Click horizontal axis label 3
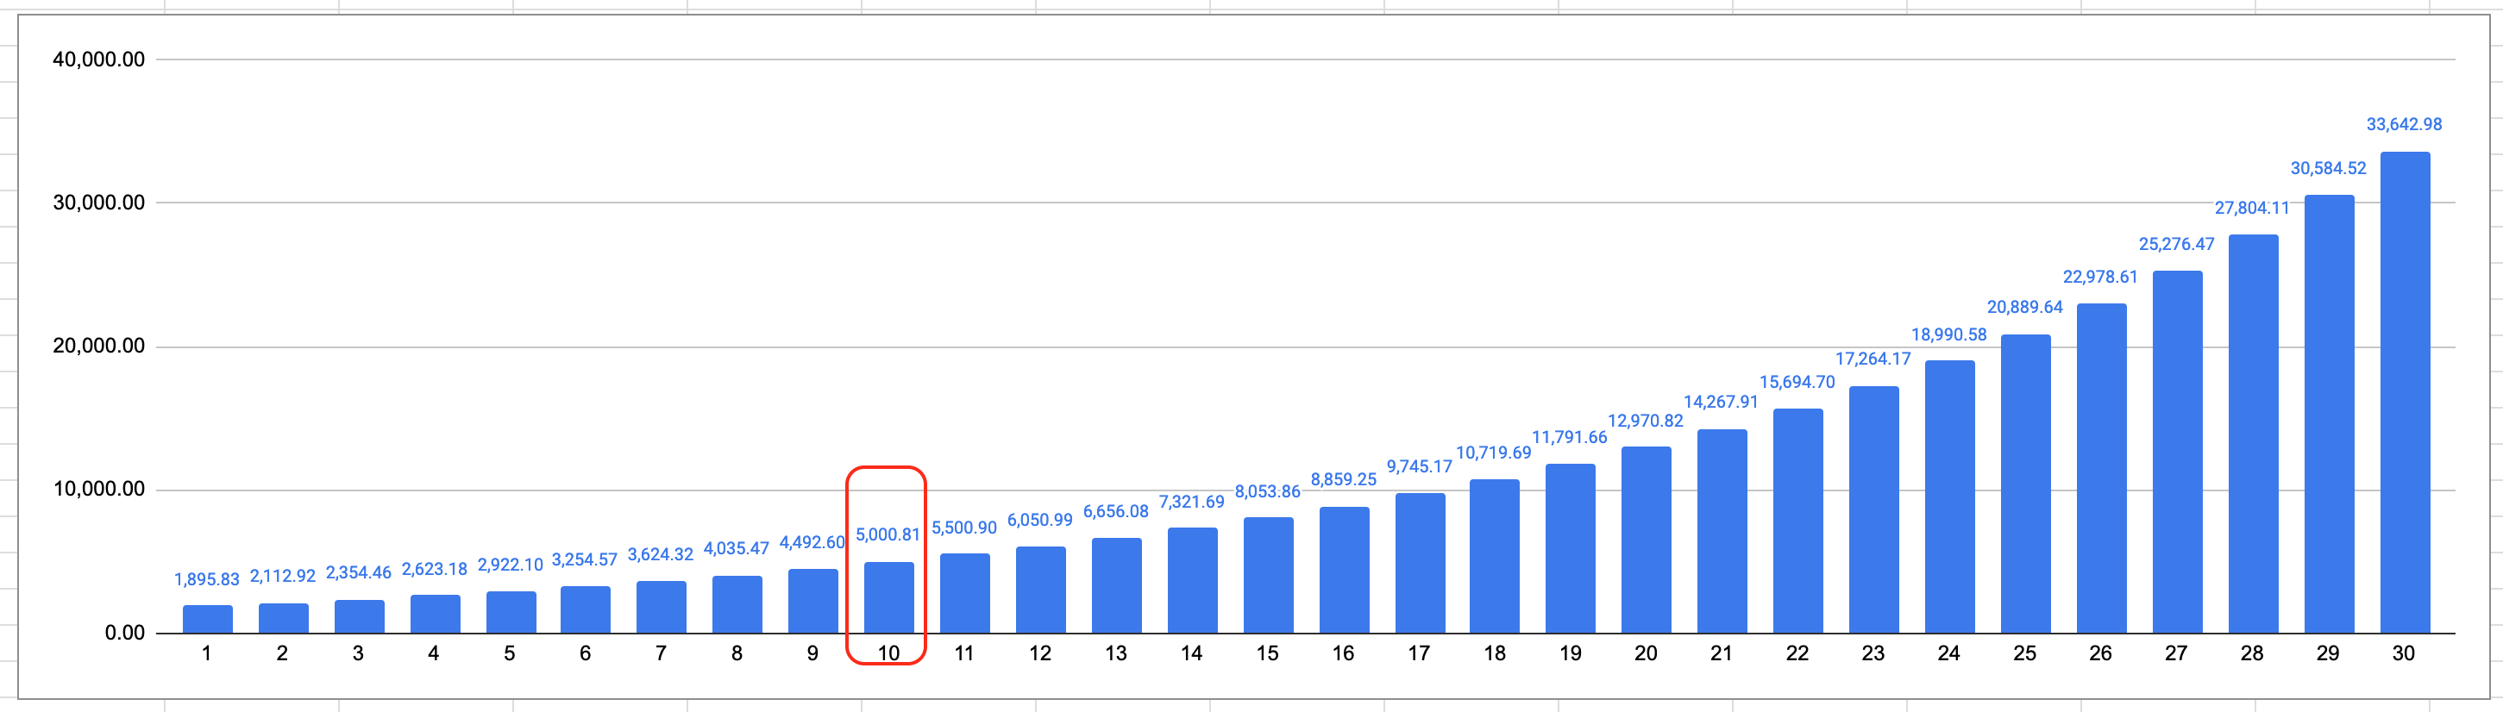This screenshot has width=2503, height=712. click(359, 653)
